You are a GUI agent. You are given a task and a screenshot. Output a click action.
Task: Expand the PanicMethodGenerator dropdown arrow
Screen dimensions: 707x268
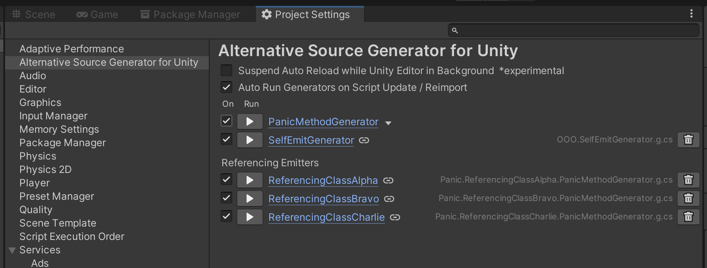coord(388,123)
